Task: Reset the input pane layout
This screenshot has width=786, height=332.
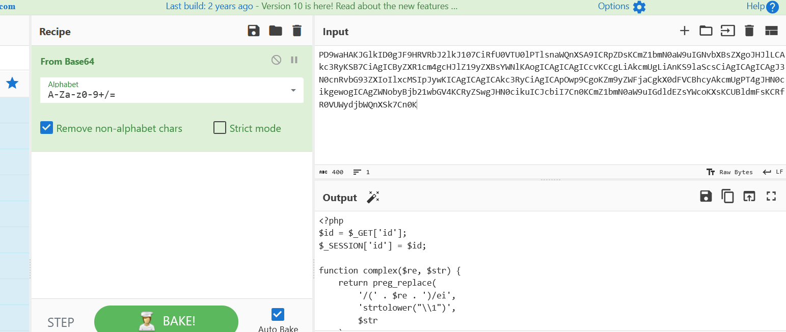Action: (x=771, y=31)
